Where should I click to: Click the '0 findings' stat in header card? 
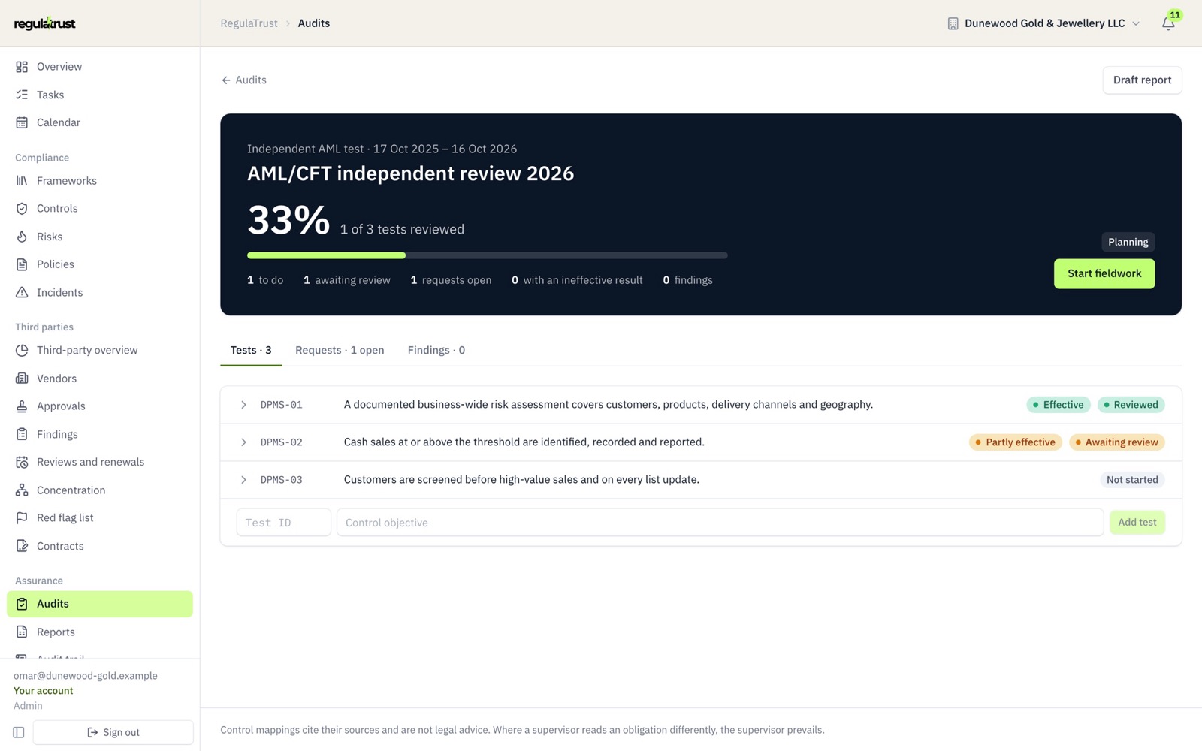click(687, 280)
